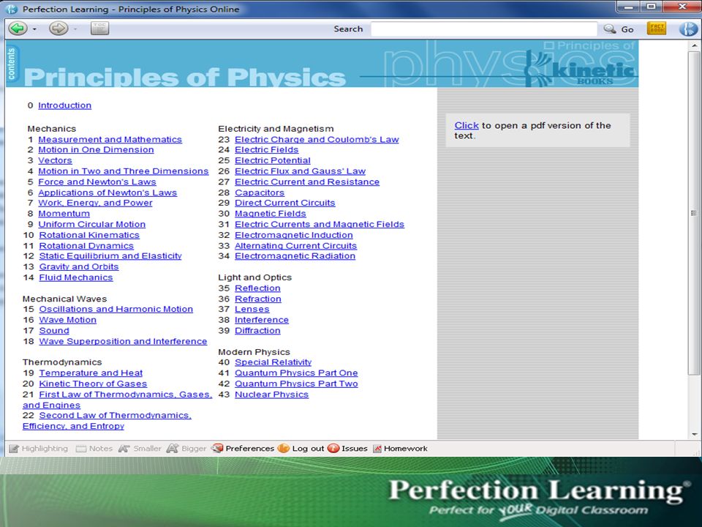Open Electromagnetic Induction chapter
Image resolution: width=702 pixels, height=527 pixels.
click(294, 235)
